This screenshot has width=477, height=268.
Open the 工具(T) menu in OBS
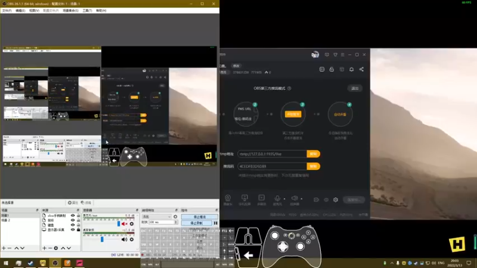click(x=87, y=11)
